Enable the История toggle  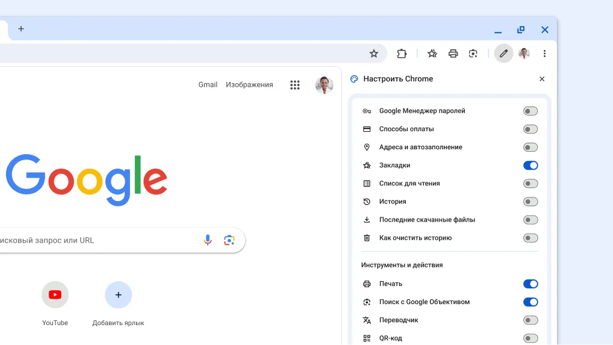pyautogui.click(x=531, y=202)
